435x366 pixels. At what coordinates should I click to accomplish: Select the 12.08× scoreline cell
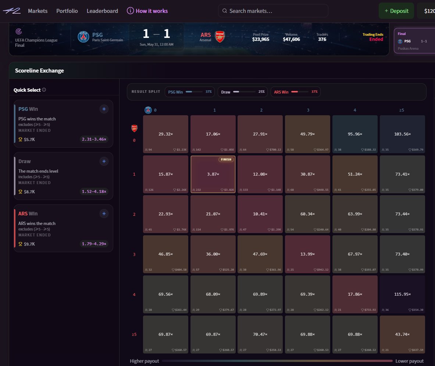pyautogui.click(x=260, y=174)
